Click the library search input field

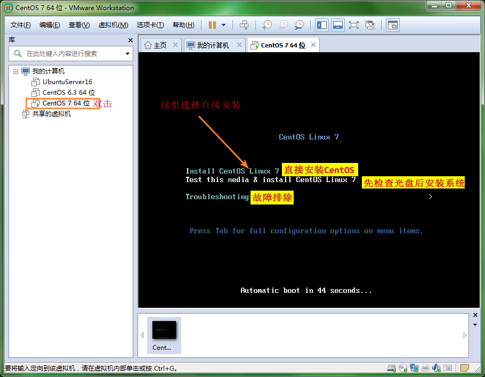click(x=71, y=53)
